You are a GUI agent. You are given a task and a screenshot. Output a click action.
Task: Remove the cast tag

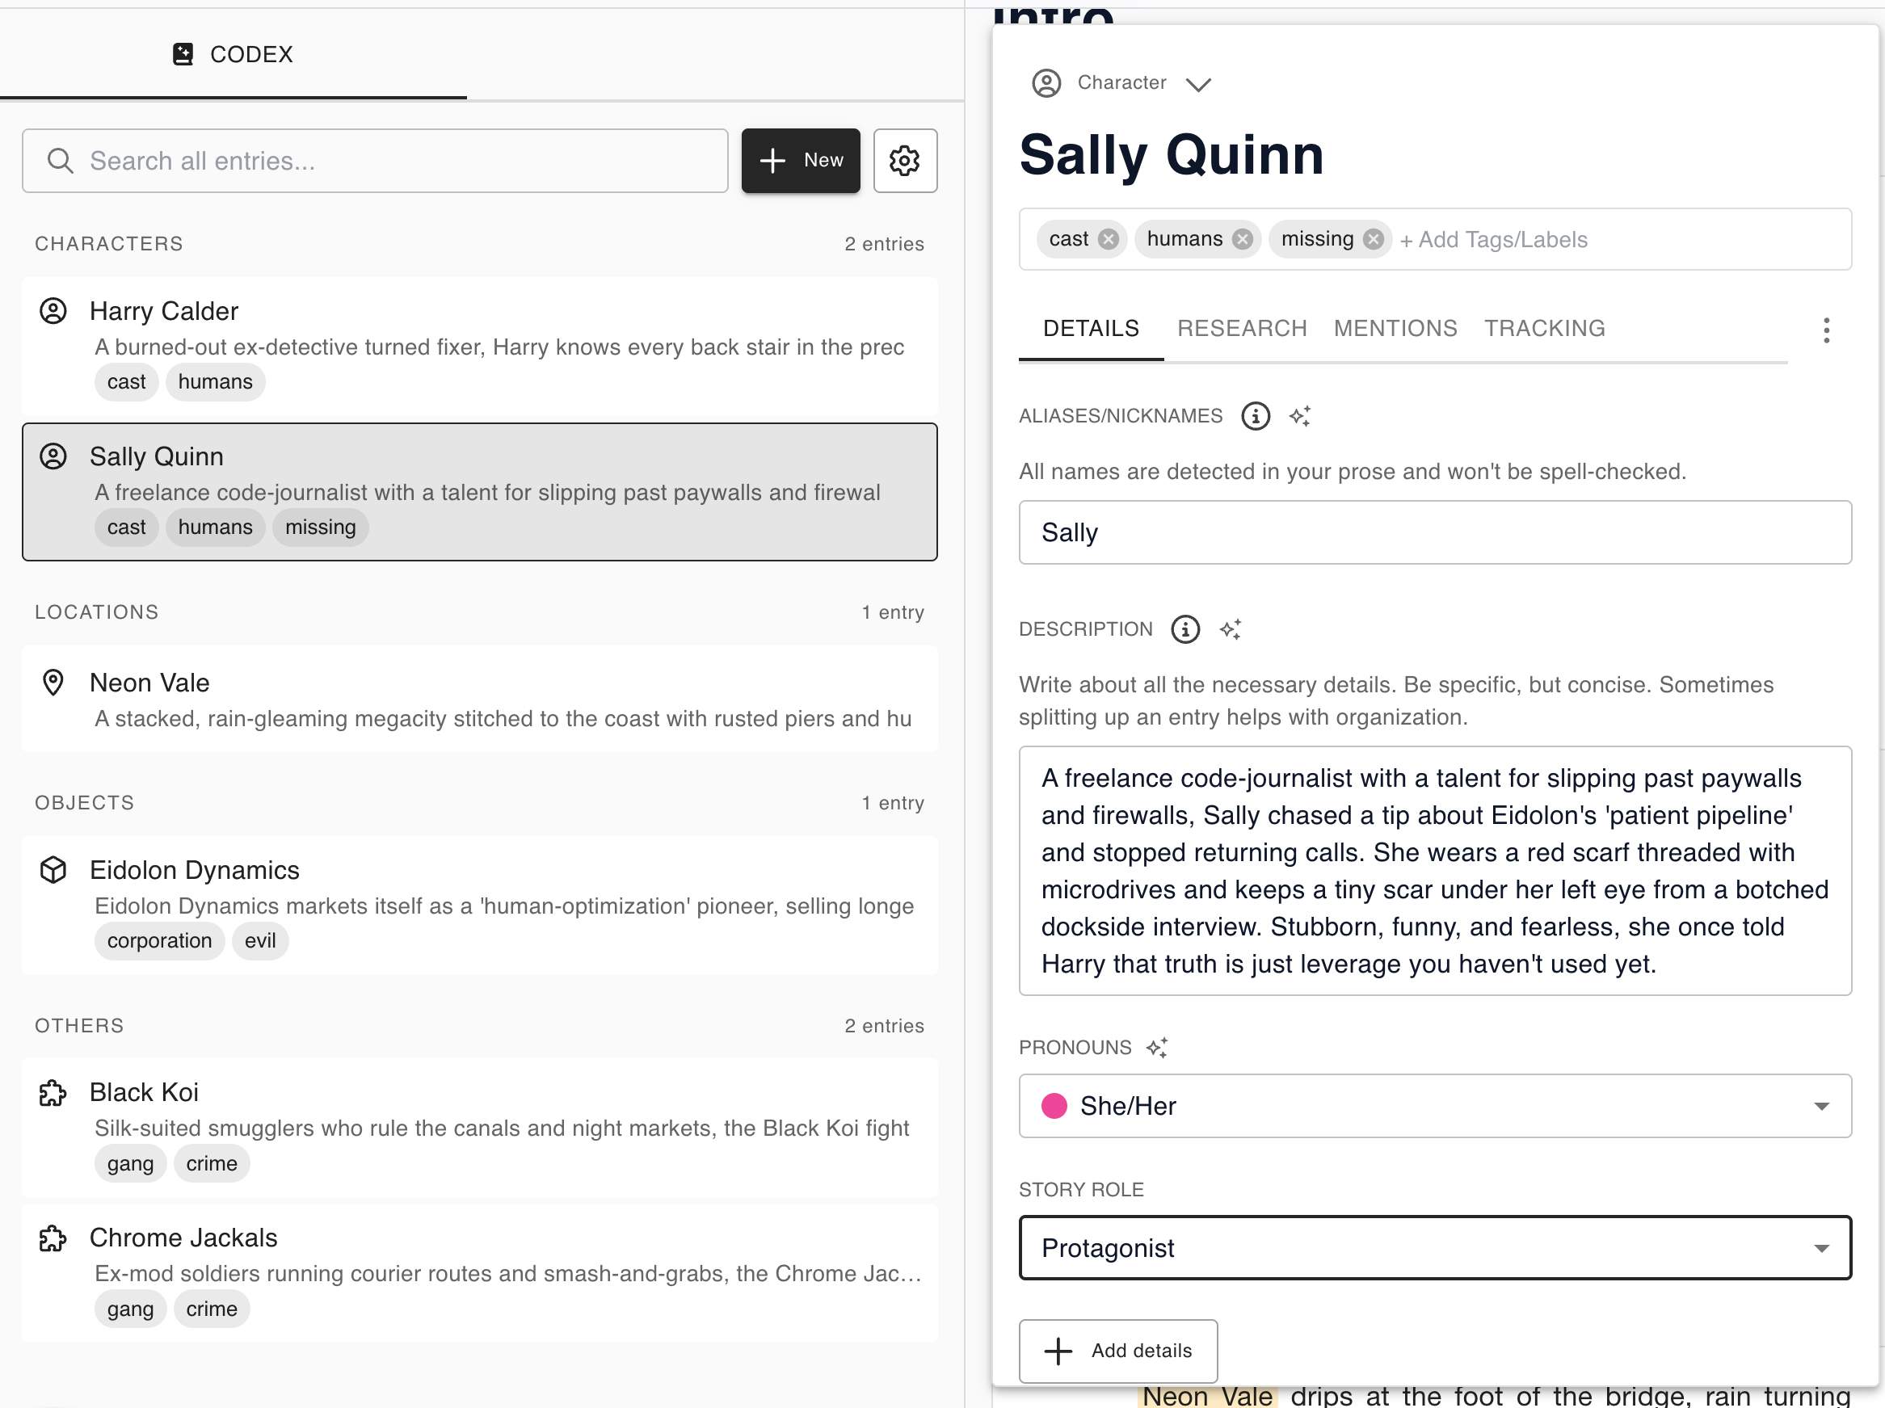[x=1108, y=239]
